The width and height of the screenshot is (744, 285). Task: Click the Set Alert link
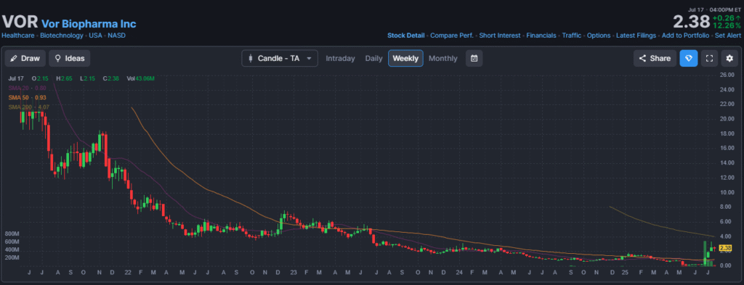coord(728,36)
